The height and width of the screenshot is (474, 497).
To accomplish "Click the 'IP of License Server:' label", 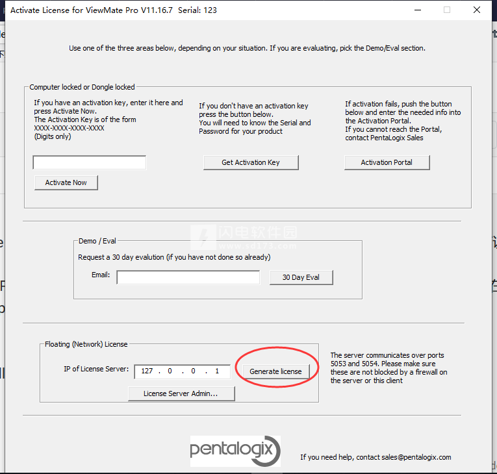I will click(96, 369).
